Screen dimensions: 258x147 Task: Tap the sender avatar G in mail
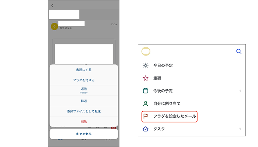click(x=55, y=26)
